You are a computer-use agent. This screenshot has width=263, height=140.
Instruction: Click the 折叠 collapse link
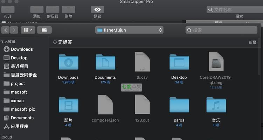click(252, 42)
